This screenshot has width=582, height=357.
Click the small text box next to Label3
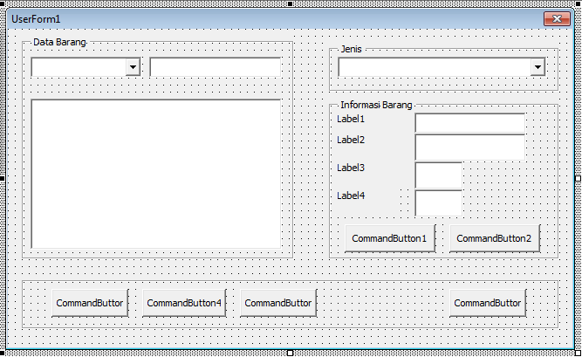(x=439, y=175)
